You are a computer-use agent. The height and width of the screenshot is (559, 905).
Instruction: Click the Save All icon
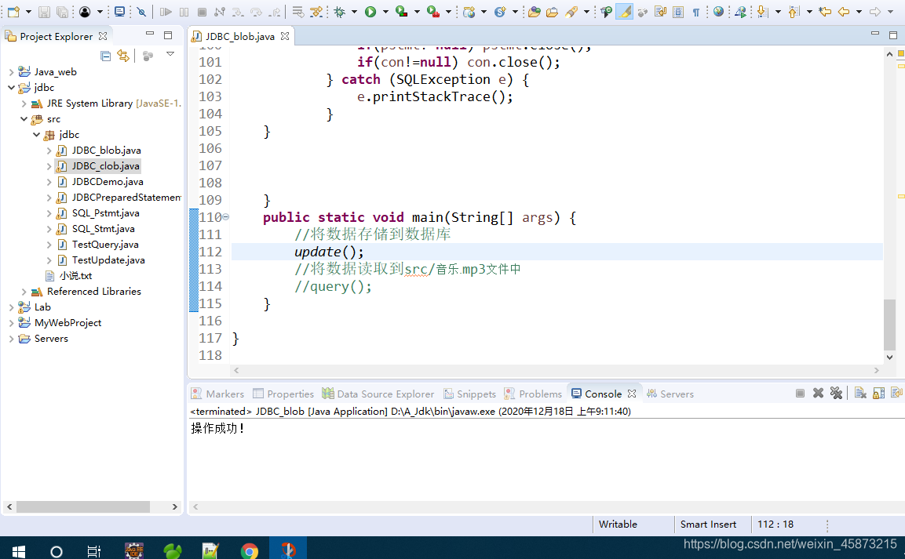62,12
